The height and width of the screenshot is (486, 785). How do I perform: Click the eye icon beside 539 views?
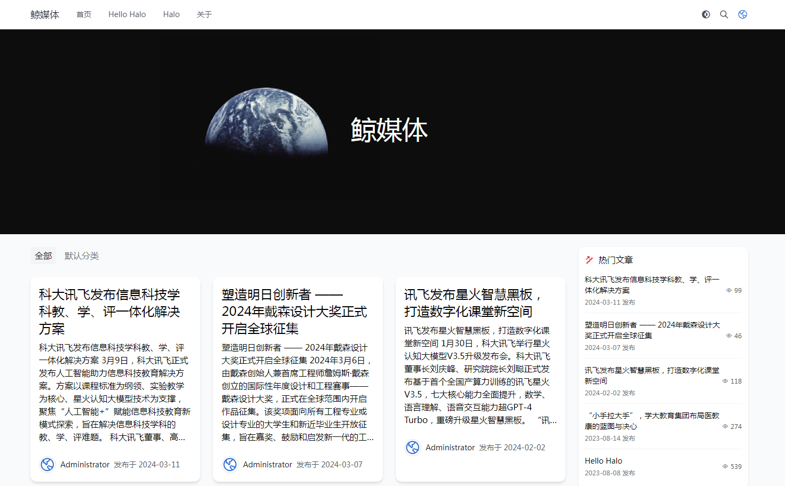pos(725,467)
